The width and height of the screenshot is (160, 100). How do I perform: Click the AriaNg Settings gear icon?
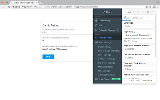96,37
